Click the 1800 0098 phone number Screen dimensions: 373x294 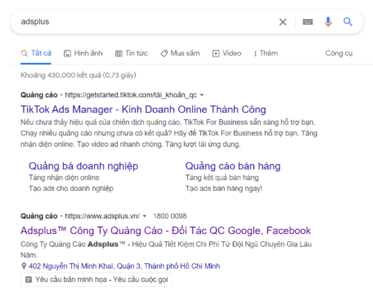pyautogui.click(x=170, y=216)
